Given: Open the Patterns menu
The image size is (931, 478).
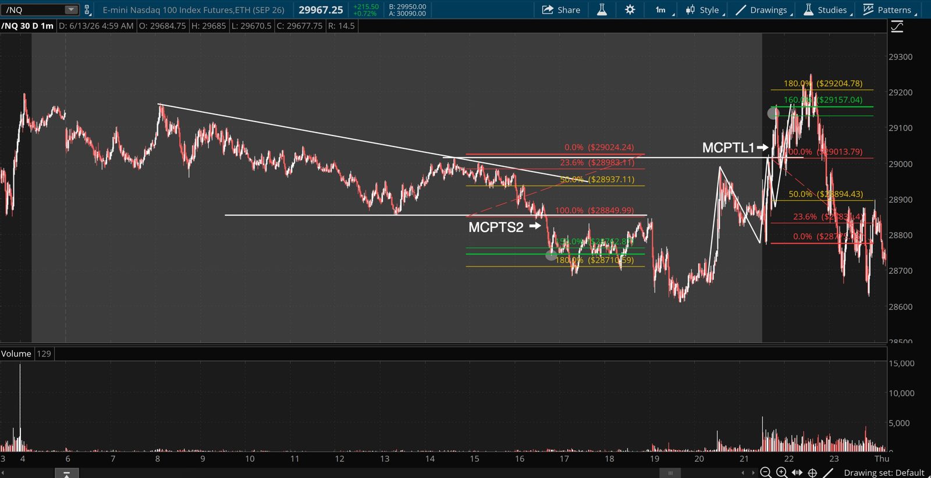Looking at the screenshot, I should [x=890, y=10].
